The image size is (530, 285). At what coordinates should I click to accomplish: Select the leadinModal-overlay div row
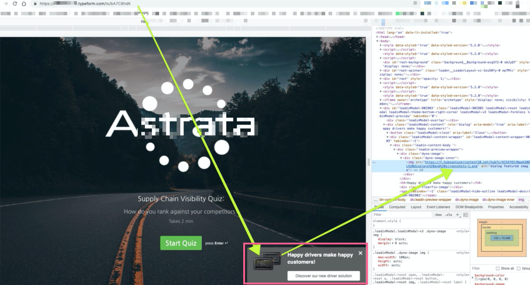(422, 120)
